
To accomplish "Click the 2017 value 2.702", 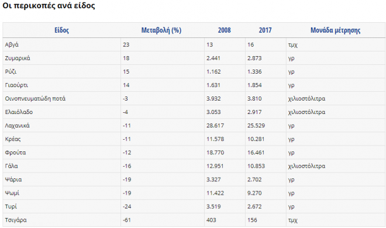I will tap(254, 179).
